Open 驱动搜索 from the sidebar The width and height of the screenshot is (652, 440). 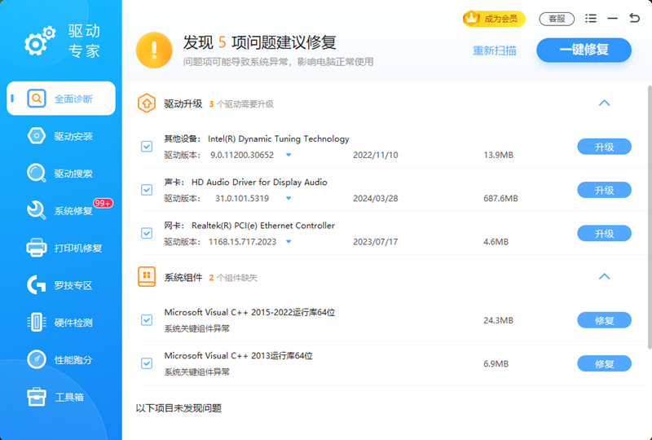[x=61, y=174]
